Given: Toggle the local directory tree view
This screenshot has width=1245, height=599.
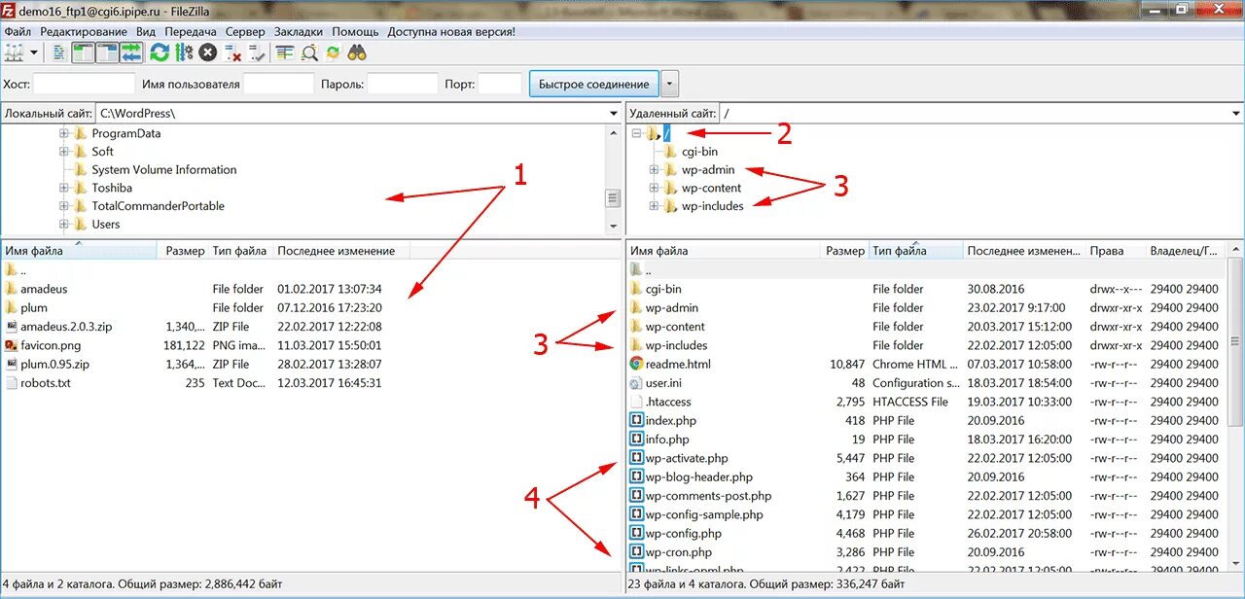Looking at the screenshot, I should pyautogui.click(x=84, y=53).
